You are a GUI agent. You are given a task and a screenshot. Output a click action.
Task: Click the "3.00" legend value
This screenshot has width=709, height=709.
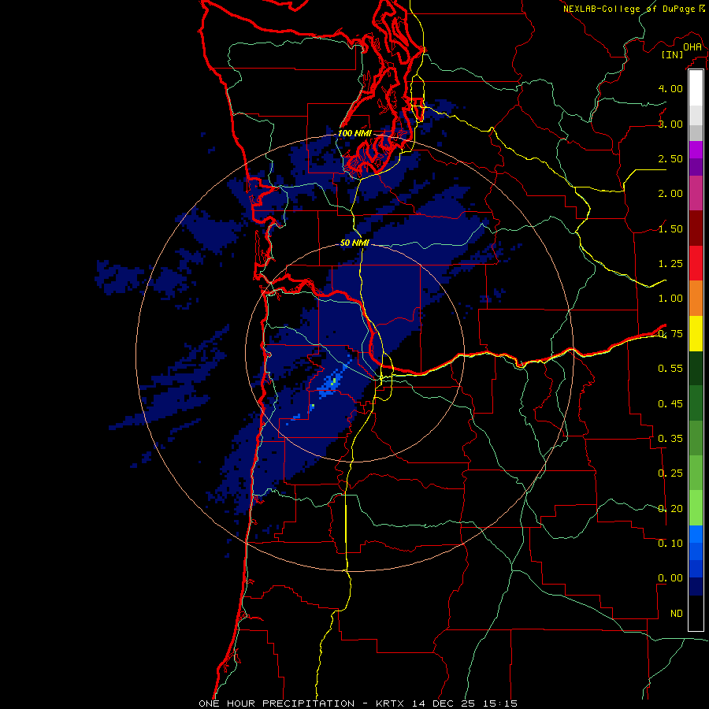[670, 124]
